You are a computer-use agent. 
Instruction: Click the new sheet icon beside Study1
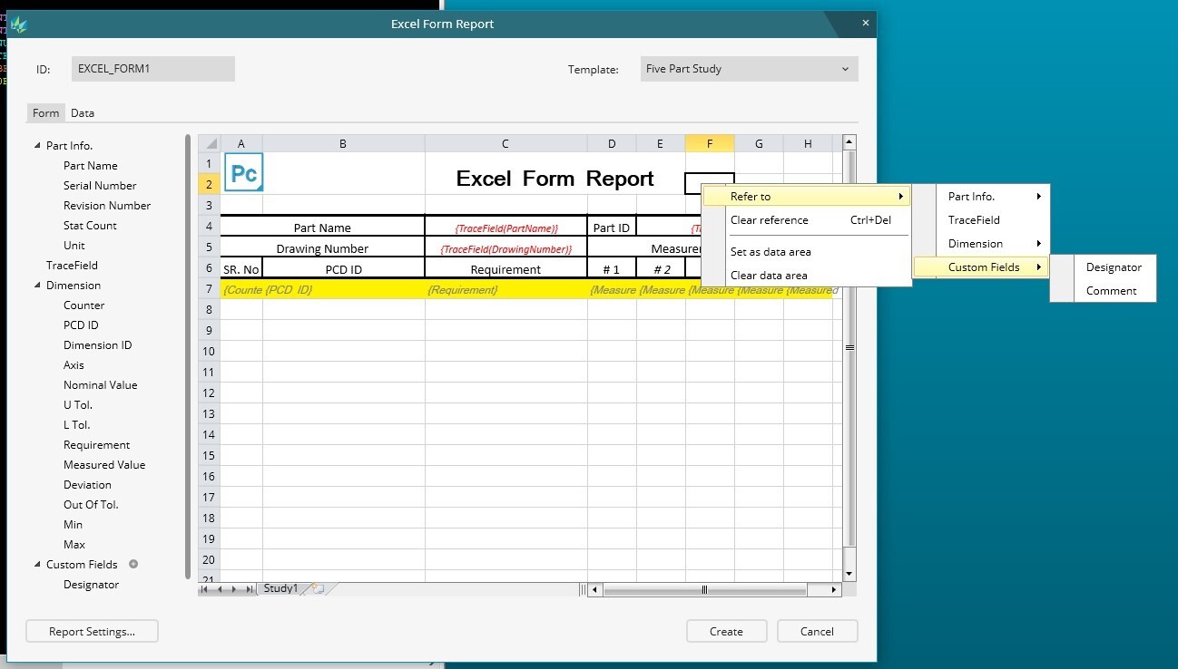click(318, 588)
